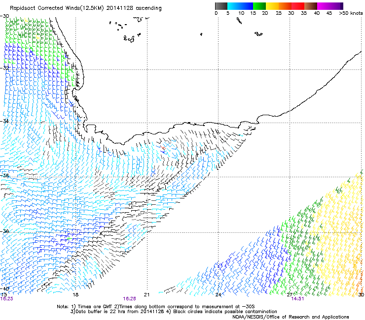Click the '5' label under the color scale
This screenshot has width=365, height=320.
pos(228,13)
